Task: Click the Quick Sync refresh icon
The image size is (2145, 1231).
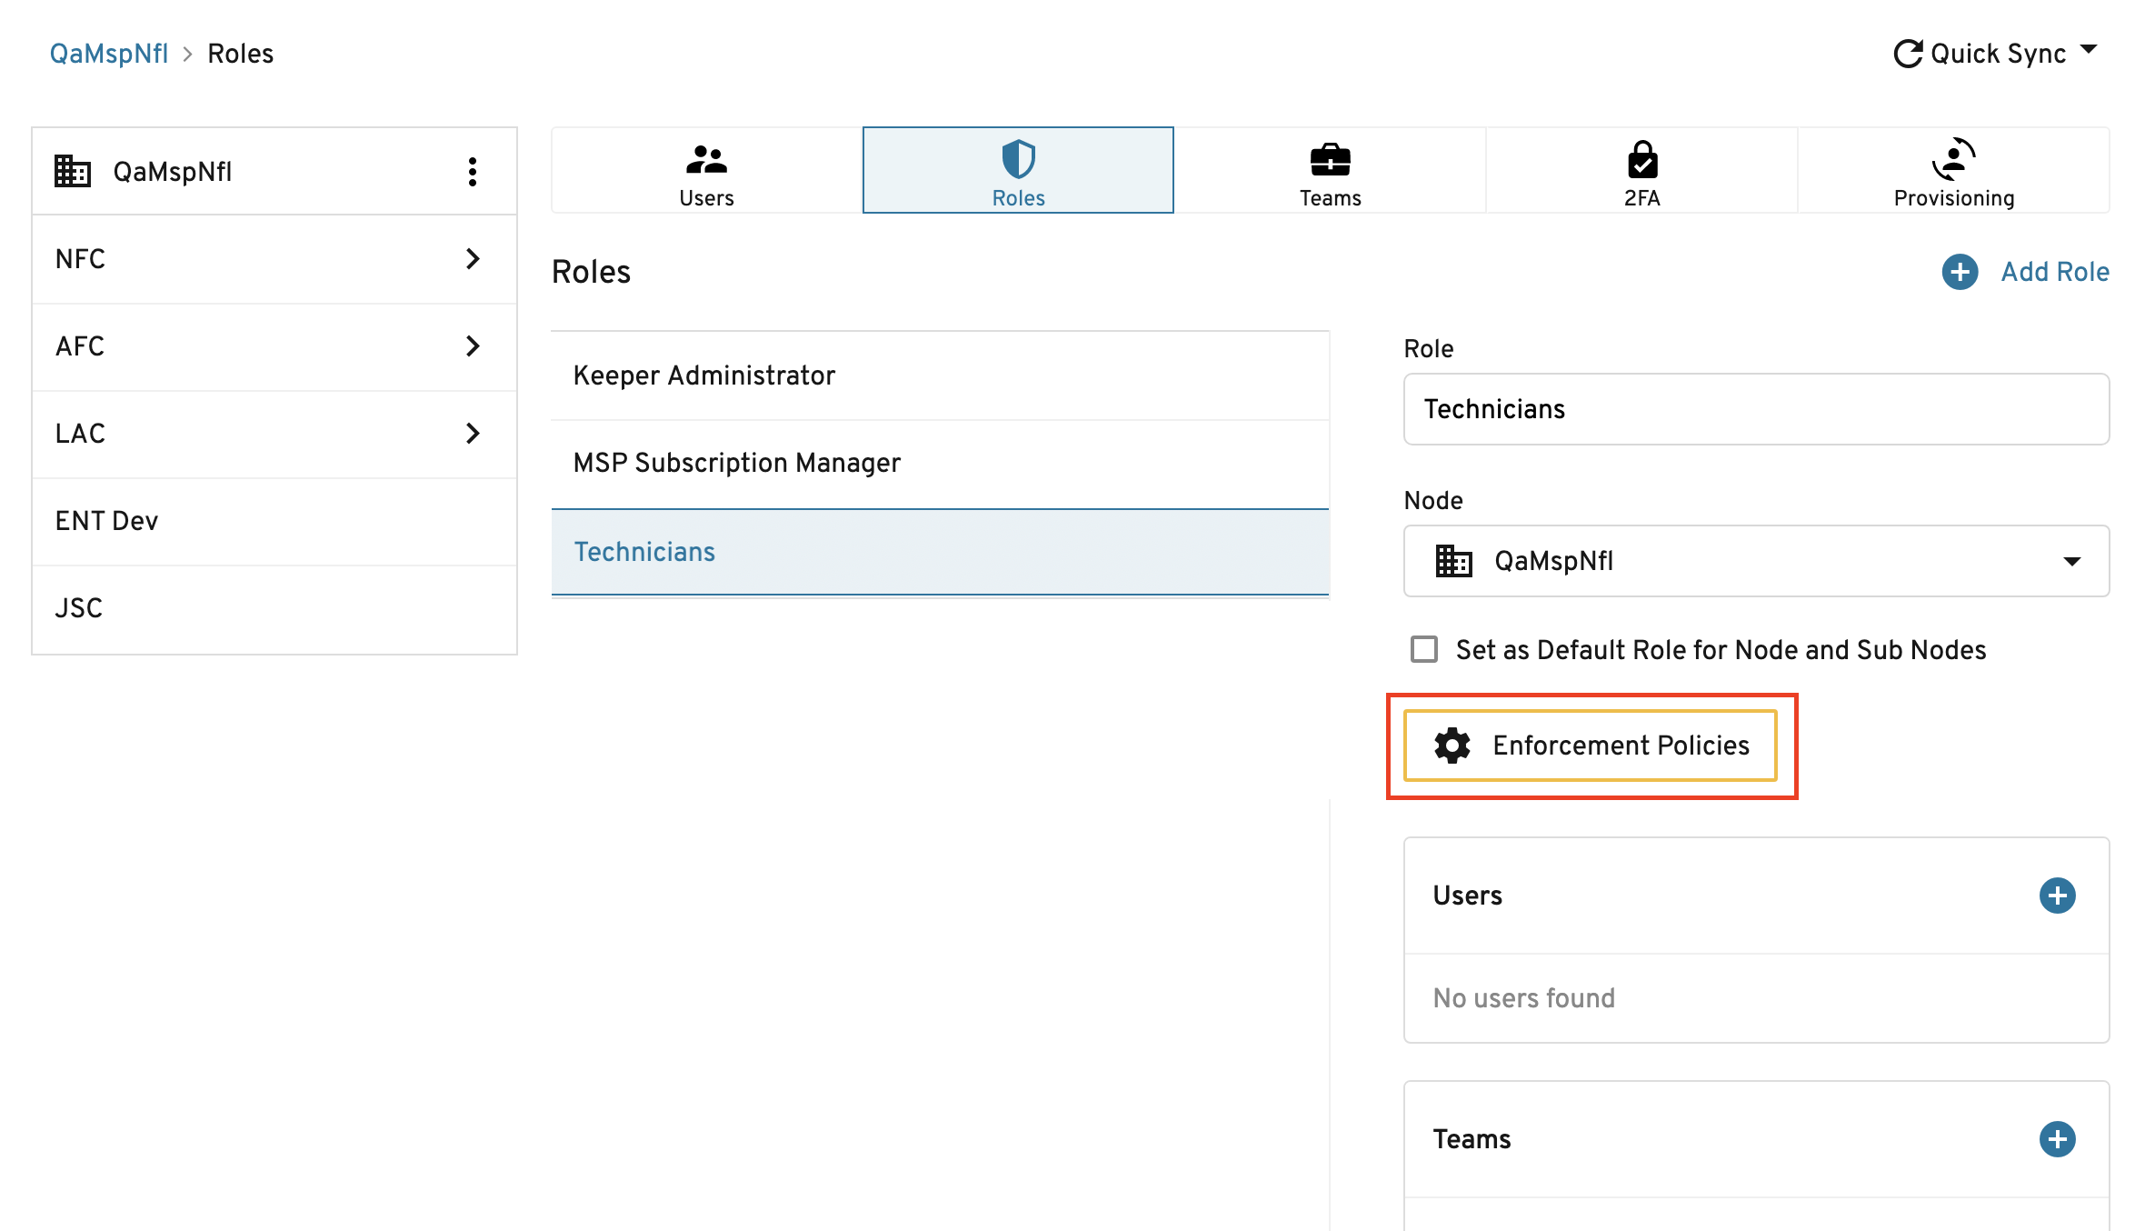Action: coord(1908,54)
